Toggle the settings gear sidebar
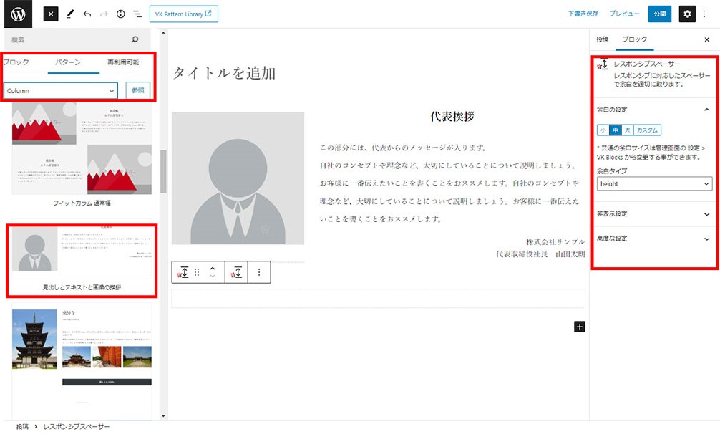Image resolution: width=720 pixels, height=447 pixels. [x=687, y=14]
